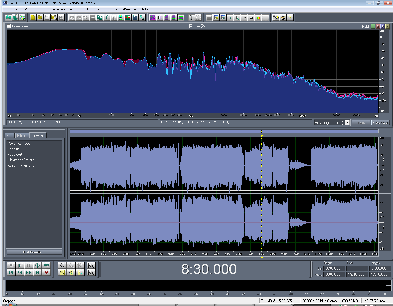This screenshot has width=393, height=306.
Task: Click the yellow playhead marker above waveform
Action: pos(261,135)
